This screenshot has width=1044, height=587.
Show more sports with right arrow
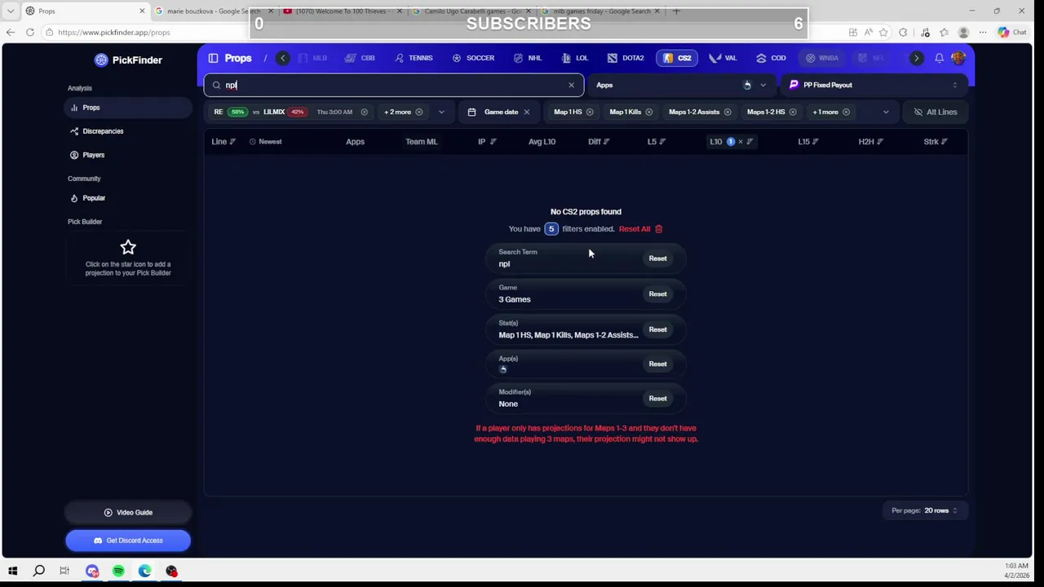(916, 58)
